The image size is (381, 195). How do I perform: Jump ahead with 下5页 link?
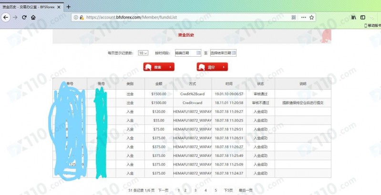pyautogui.click(x=228, y=190)
